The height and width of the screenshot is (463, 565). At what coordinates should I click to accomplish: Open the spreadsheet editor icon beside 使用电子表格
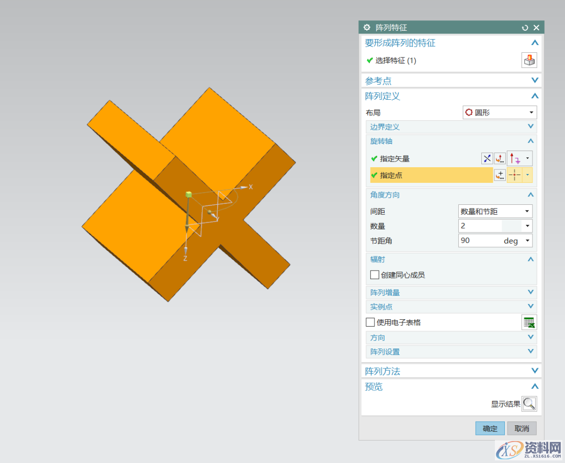pos(529,322)
